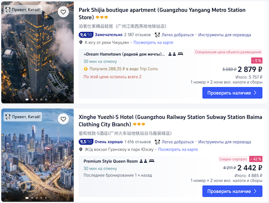Image resolution: width=269 pixels, height=203 pixels.
Task: Save Park Shijia apartment to favorites
Action: click(63, 12)
